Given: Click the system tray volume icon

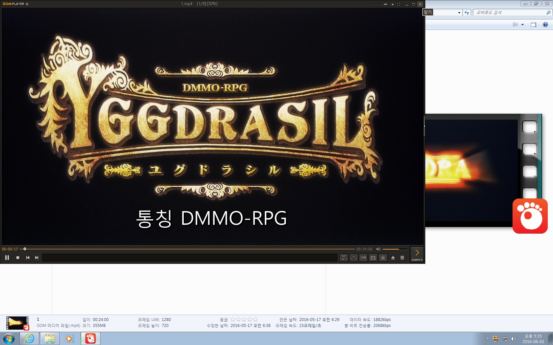Looking at the screenshot, I should [x=513, y=339].
